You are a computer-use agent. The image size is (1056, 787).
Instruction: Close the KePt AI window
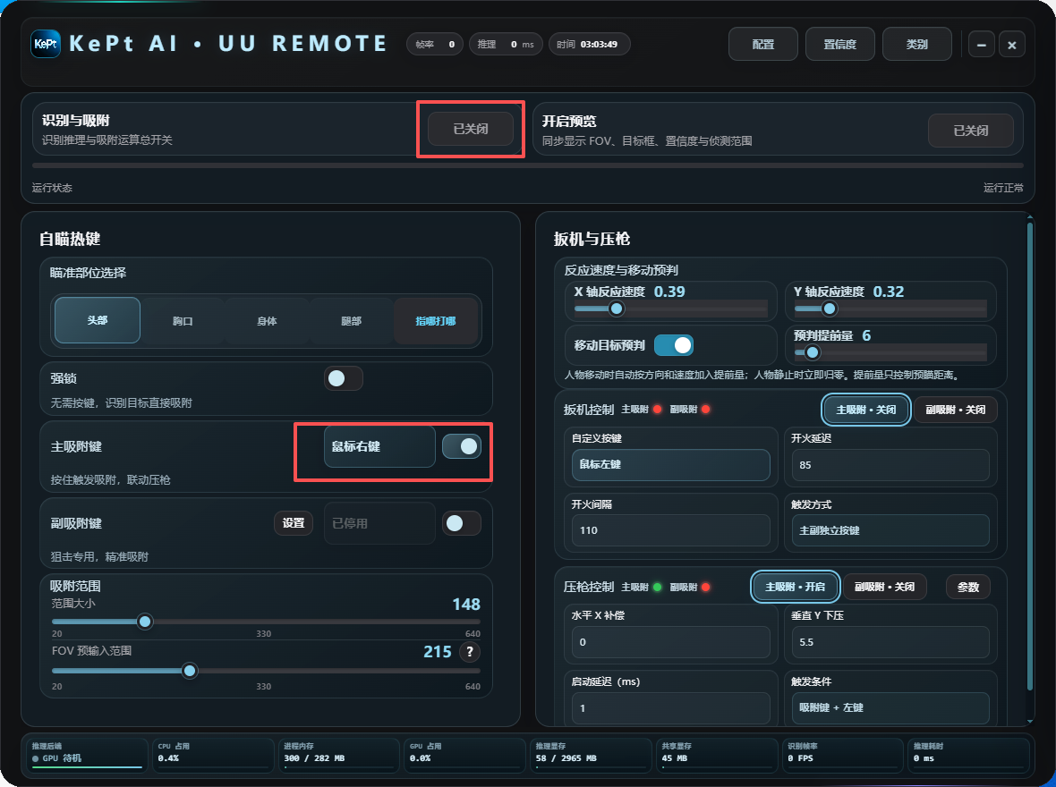pyautogui.click(x=1011, y=45)
